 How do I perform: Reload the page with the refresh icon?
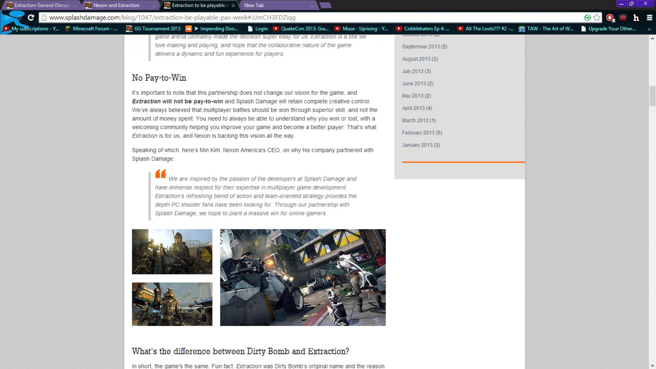31,18
